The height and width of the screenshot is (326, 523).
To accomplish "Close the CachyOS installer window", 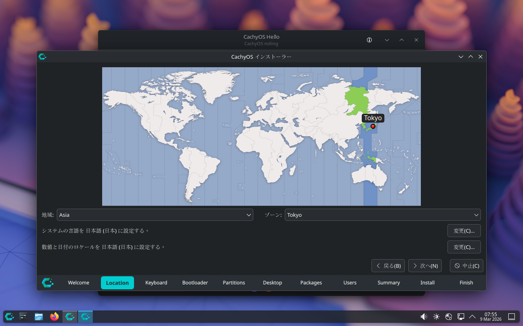I will pyautogui.click(x=481, y=57).
